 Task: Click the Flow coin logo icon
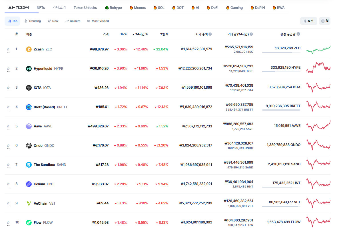[x=29, y=223]
